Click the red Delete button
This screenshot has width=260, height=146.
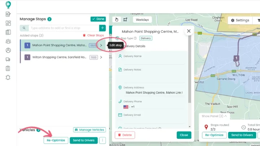125,135
